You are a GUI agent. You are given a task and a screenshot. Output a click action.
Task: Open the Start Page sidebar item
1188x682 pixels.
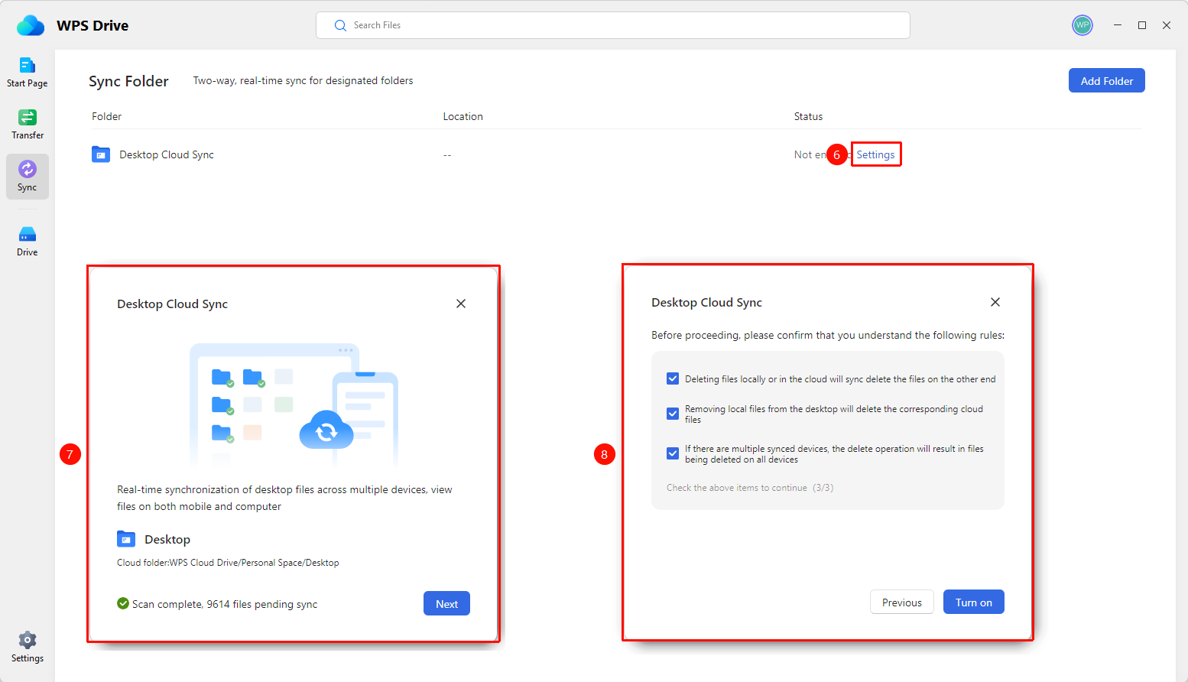[x=28, y=73]
